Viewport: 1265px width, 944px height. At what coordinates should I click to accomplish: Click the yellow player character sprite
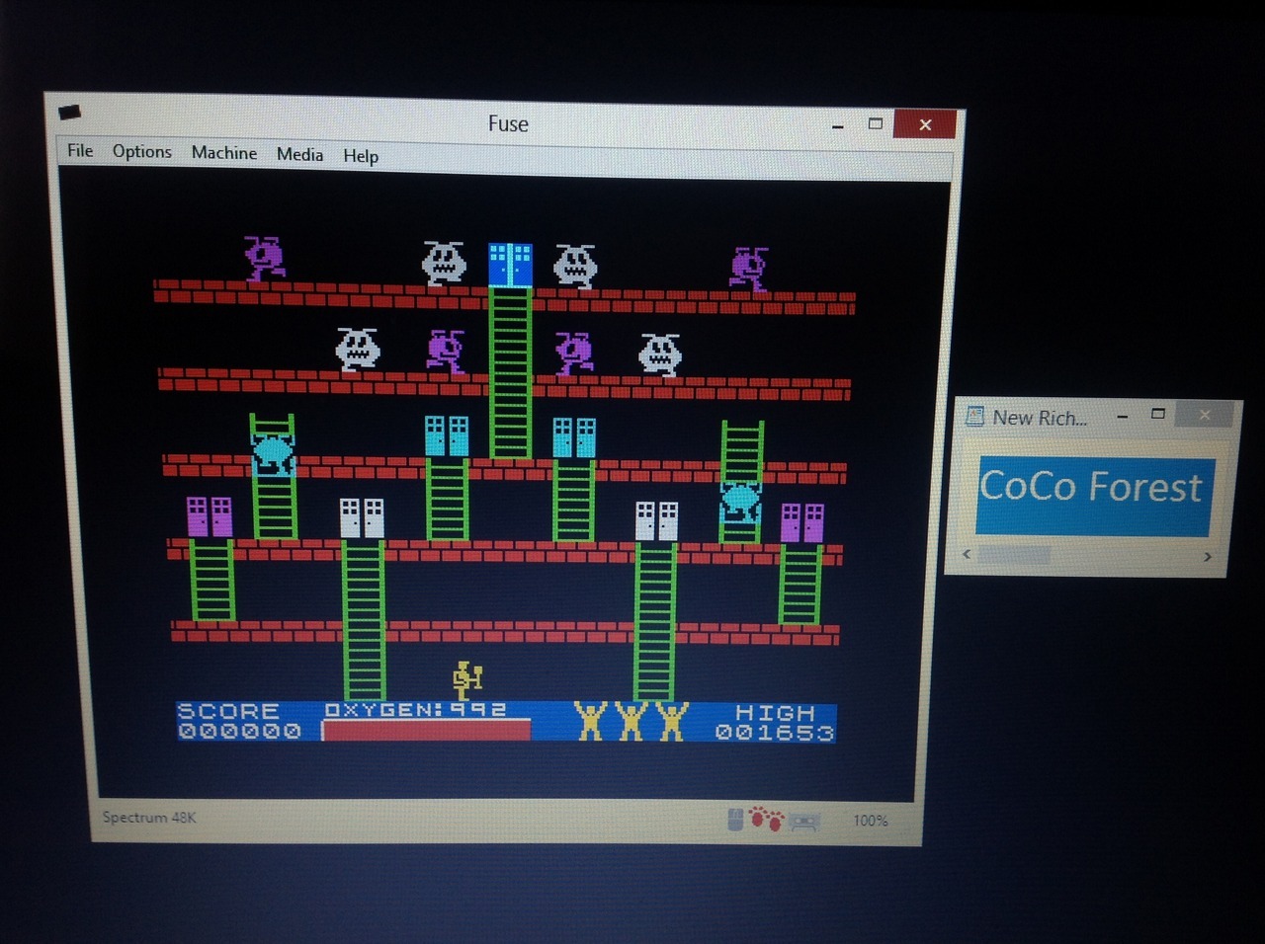pos(466,678)
